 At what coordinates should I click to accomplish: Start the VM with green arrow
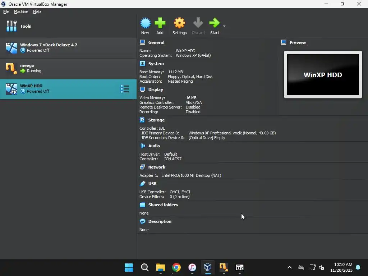click(x=214, y=23)
